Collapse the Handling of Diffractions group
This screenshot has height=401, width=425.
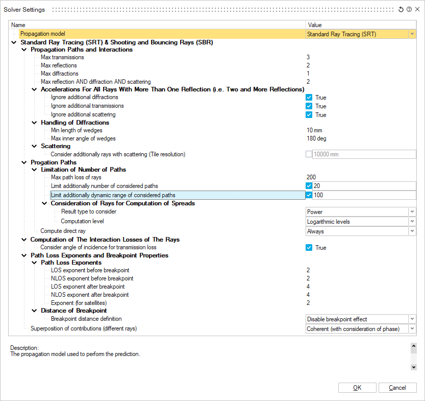[x=34, y=123]
